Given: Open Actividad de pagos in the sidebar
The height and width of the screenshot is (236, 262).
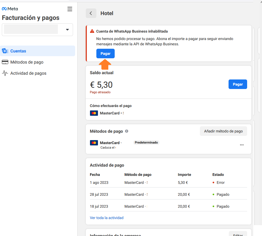Looking at the screenshot, I should tap(37, 73).
